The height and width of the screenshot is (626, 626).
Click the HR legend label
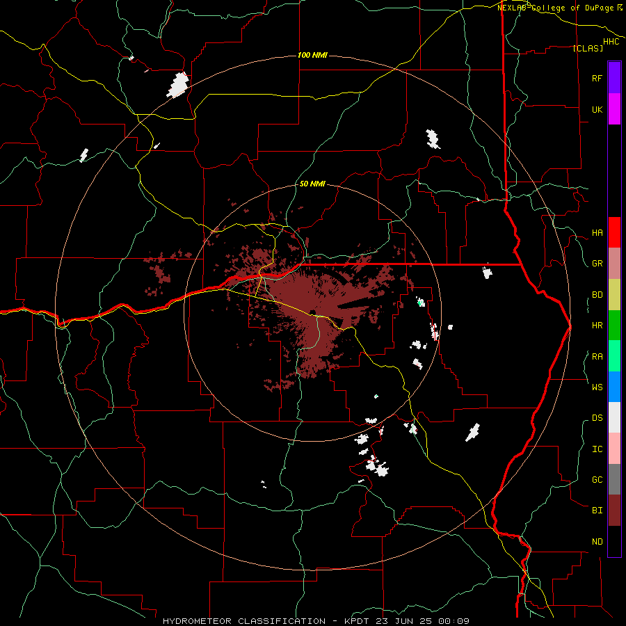coord(597,326)
